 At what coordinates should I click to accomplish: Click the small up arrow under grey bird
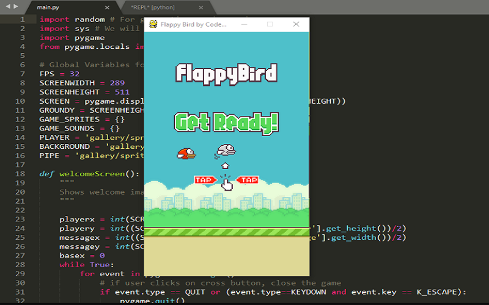(225, 165)
